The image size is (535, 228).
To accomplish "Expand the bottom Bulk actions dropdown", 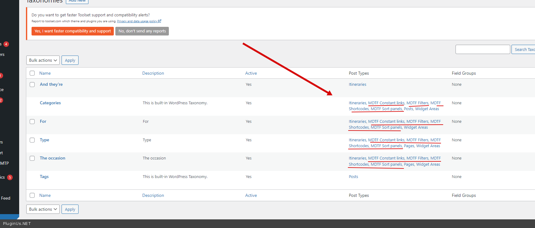I will point(43,209).
